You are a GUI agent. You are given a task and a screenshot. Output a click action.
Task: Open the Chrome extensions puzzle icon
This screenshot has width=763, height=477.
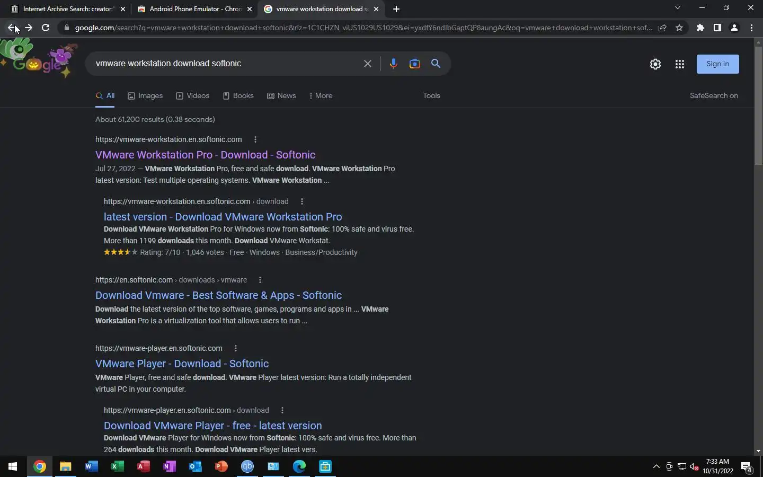700,28
